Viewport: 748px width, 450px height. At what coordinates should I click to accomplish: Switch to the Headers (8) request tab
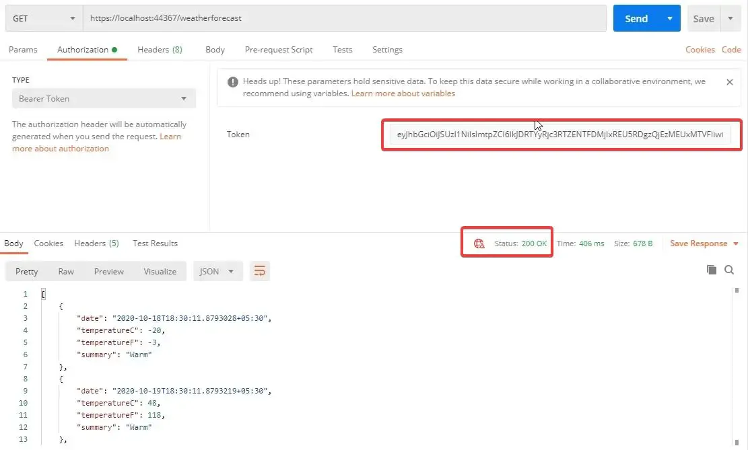[x=160, y=49]
